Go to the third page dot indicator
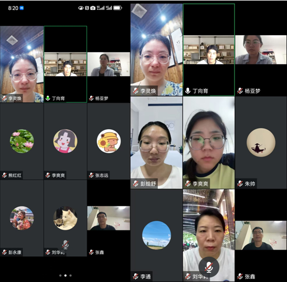Image resolution: width=287 pixels, height=282 pixels. pyautogui.click(x=70, y=275)
